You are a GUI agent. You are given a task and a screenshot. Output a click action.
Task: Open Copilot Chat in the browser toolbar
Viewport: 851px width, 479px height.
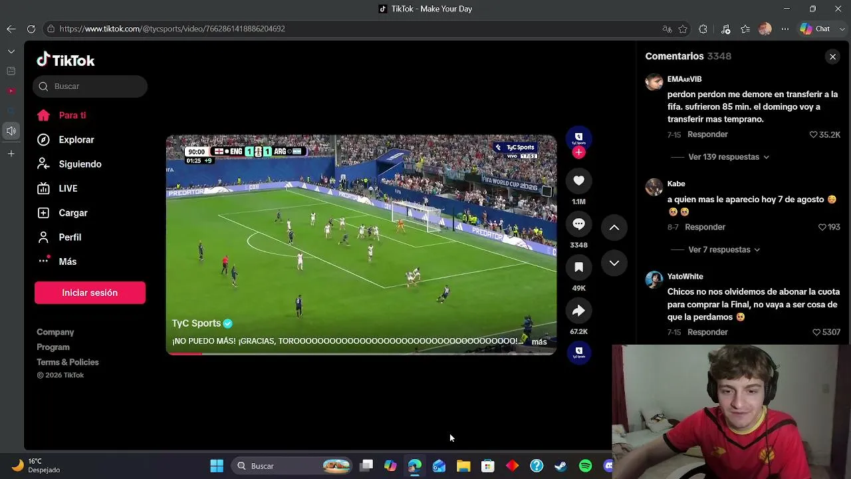815,29
